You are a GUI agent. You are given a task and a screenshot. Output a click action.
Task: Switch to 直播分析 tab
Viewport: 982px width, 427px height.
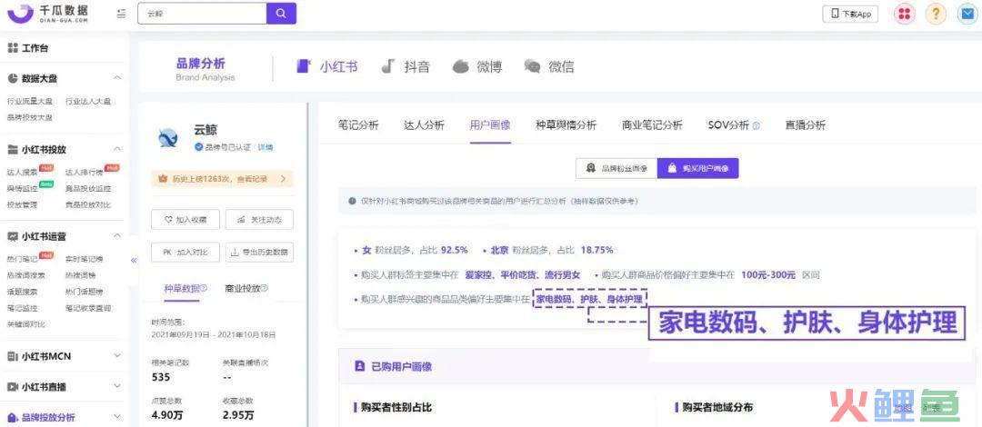(x=806, y=124)
